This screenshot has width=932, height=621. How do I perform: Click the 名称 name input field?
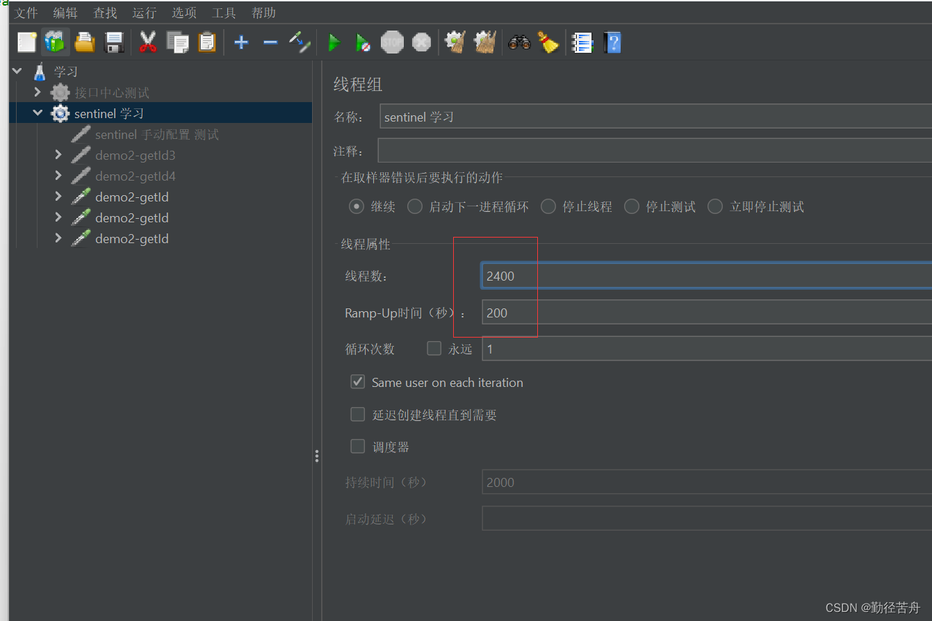655,117
